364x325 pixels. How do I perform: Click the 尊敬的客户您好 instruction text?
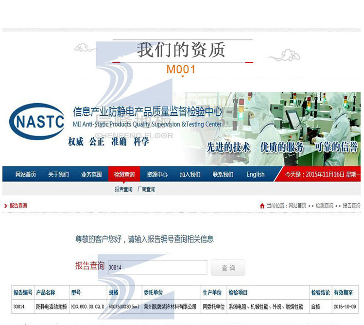coord(144,239)
